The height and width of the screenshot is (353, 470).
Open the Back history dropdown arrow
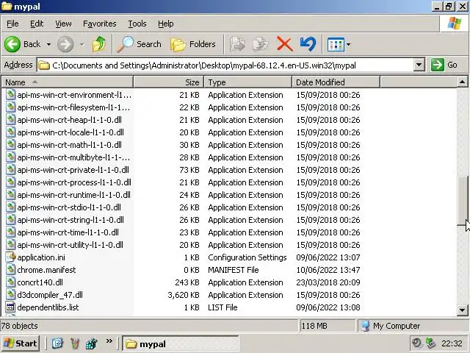pyautogui.click(x=48, y=45)
